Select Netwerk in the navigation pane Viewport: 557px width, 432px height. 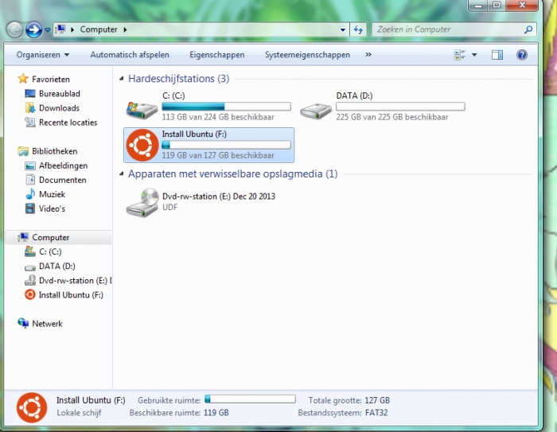(47, 324)
